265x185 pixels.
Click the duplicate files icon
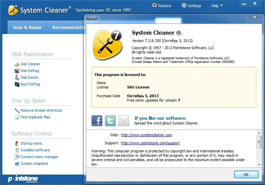coord(17,117)
